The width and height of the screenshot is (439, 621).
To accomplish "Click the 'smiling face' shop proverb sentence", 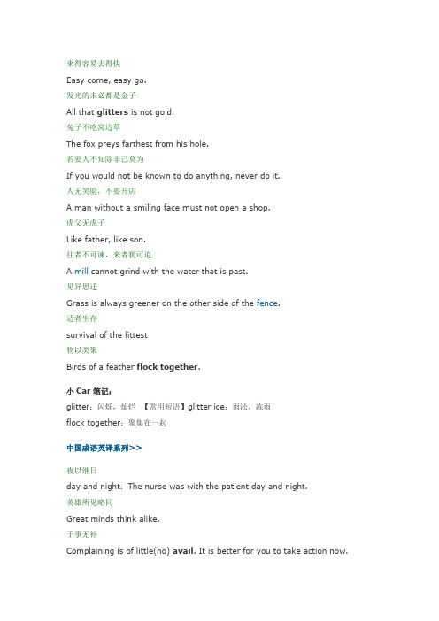I will [x=168, y=208].
